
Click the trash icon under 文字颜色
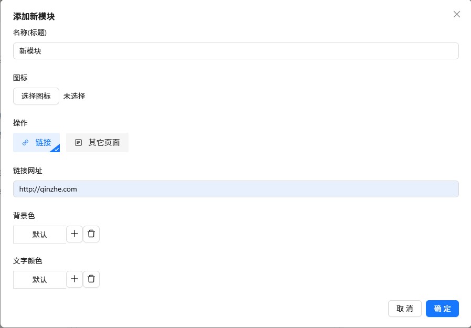pyautogui.click(x=91, y=279)
